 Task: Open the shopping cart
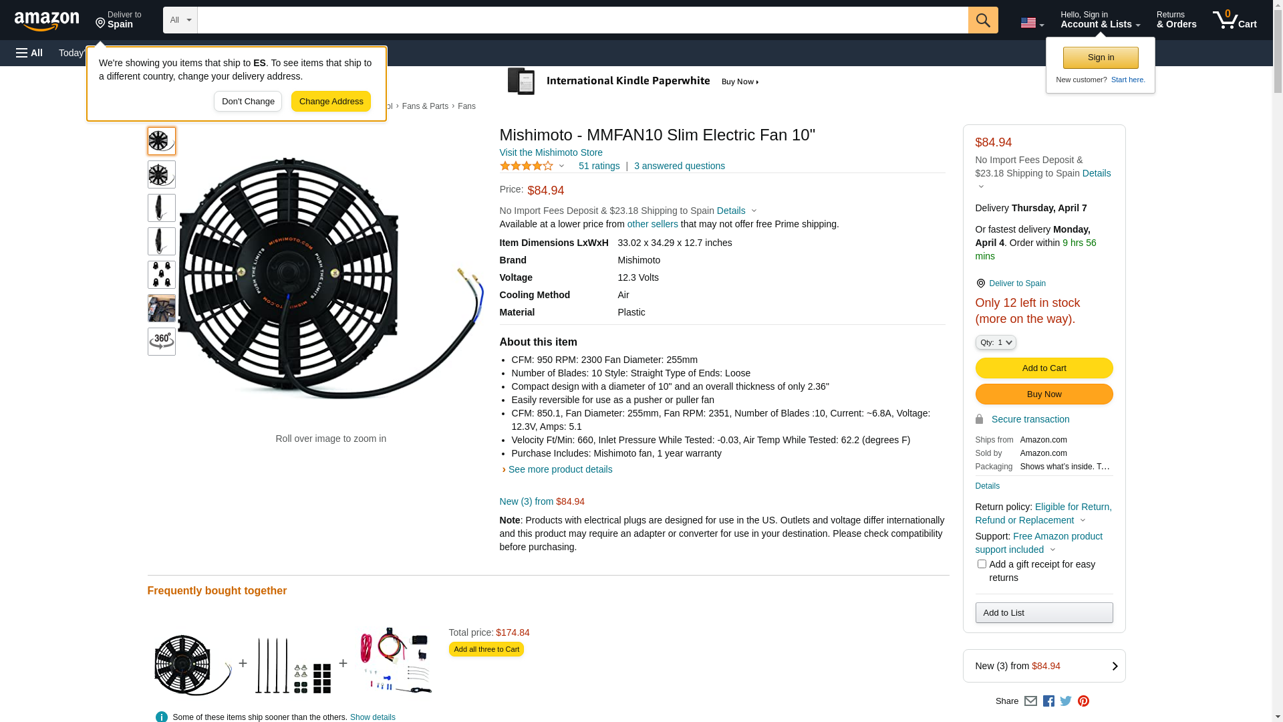(1234, 20)
